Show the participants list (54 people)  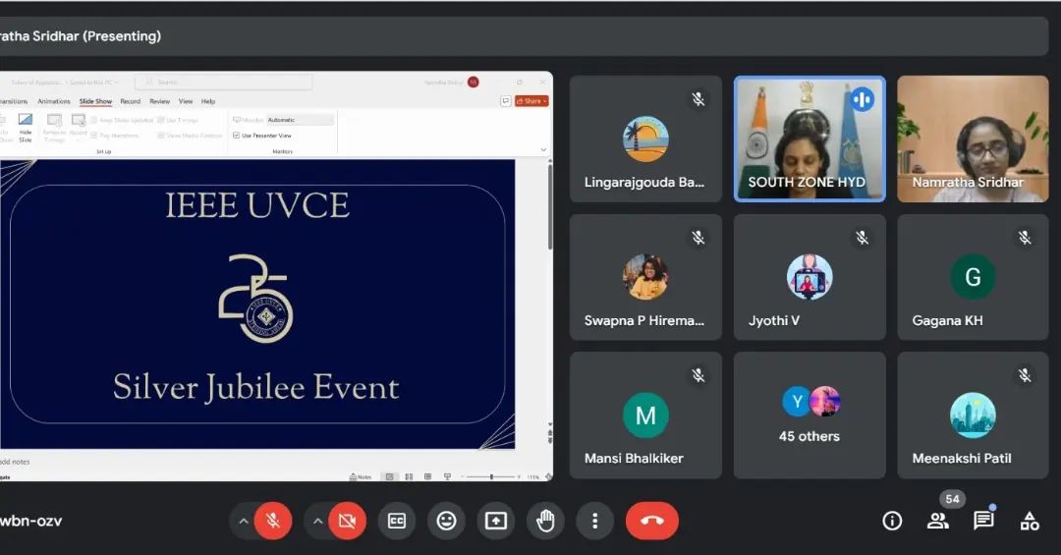point(938,521)
